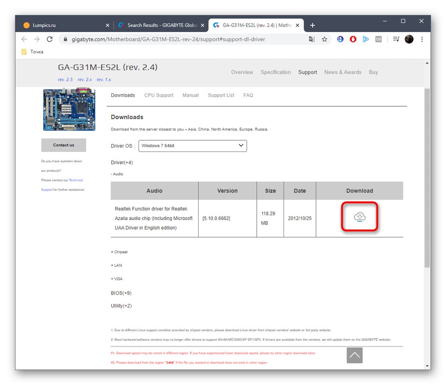Click the GA-G31M-ES2L (rev. 2.4) title
The image size is (446, 385).
click(x=108, y=68)
